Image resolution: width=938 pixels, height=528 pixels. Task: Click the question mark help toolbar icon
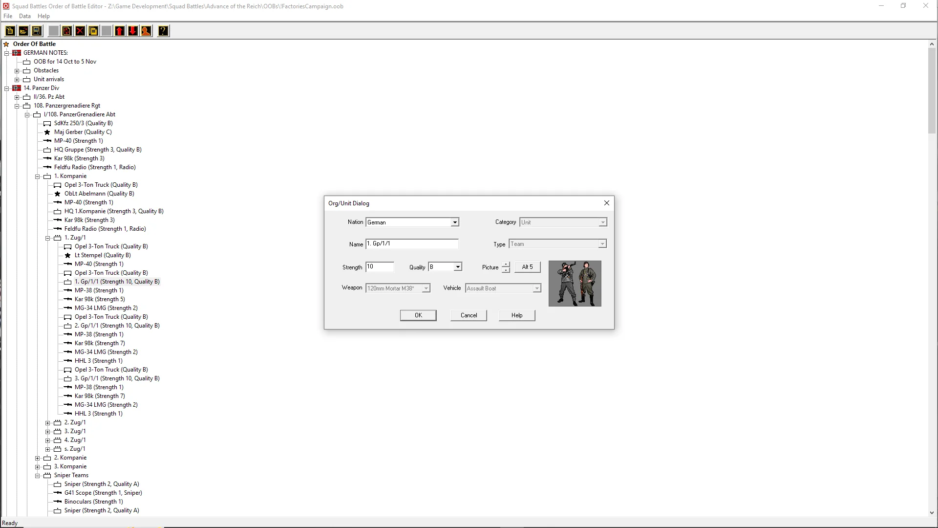tap(163, 31)
